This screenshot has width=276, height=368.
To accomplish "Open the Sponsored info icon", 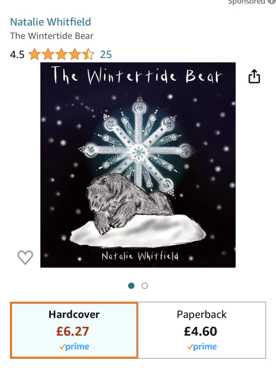I will pyautogui.click(x=272, y=1).
